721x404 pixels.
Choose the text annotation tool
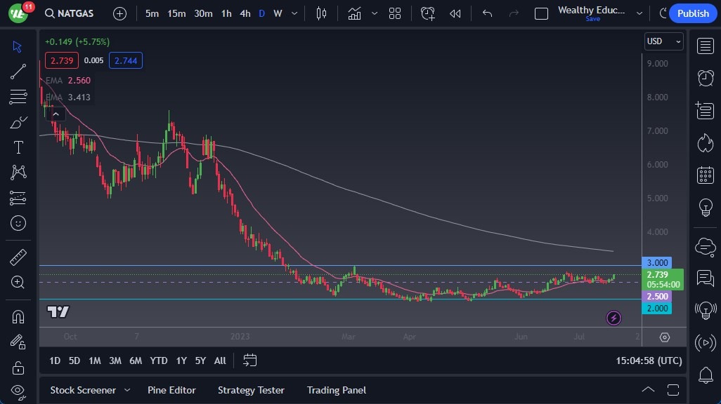pos(18,147)
